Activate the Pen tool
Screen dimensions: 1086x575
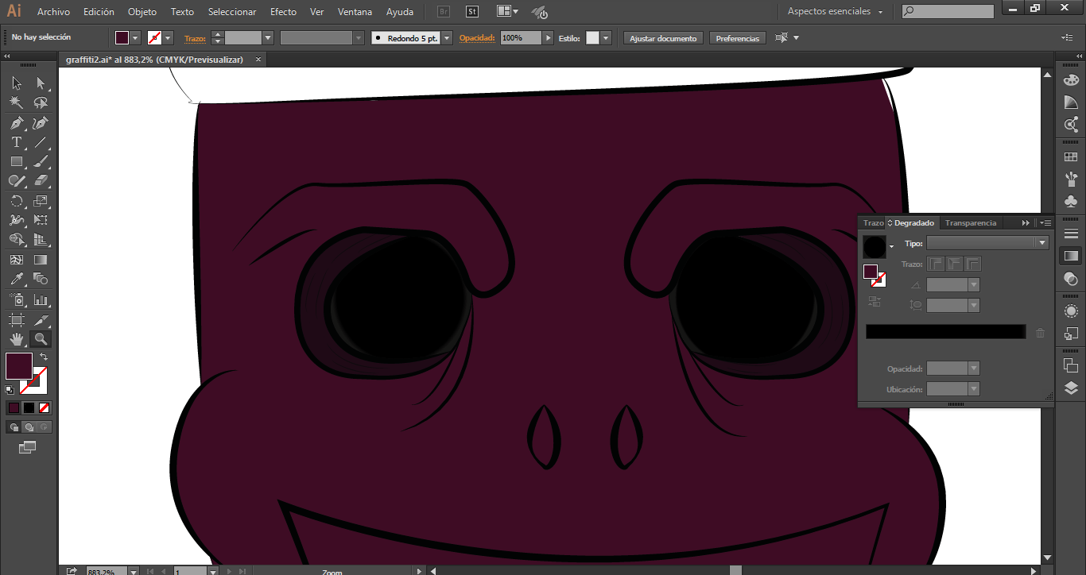[x=16, y=123]
